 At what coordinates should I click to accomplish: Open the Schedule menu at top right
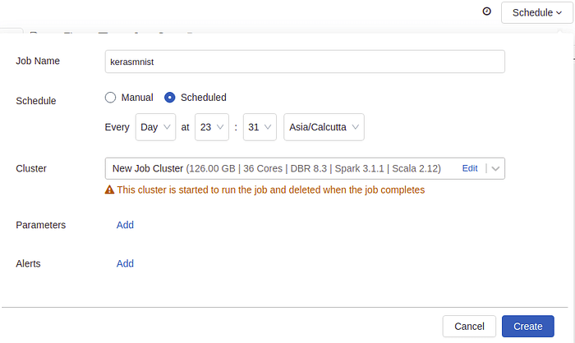pyautogui.click(x=537, y=13)
